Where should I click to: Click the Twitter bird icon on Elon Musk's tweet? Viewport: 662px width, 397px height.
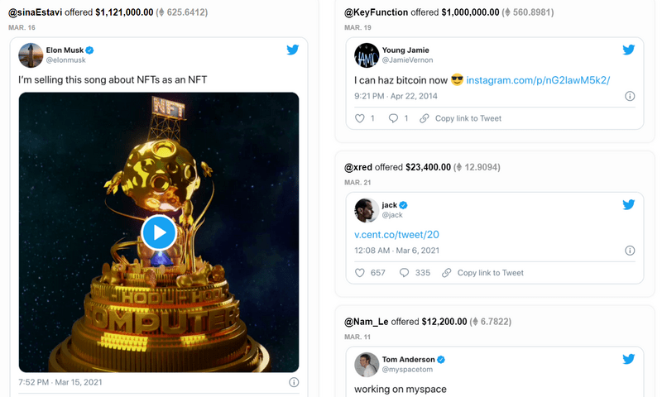(x=292, y=50)
